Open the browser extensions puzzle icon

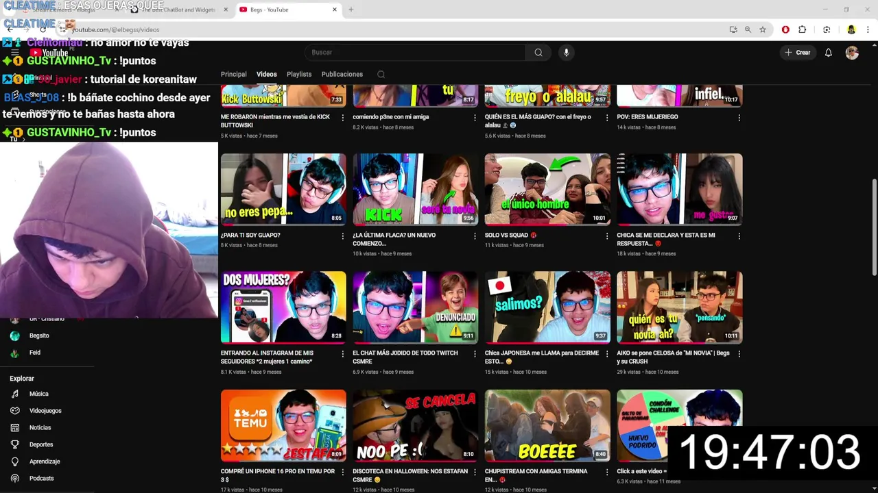(802, 29)
